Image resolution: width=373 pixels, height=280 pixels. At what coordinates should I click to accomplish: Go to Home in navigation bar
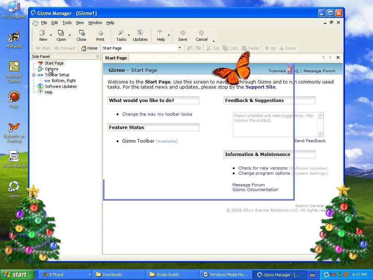point(90,48)
